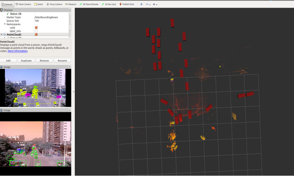Enable the label_info namespace checkbox
The width and height of the screenshot is (294, 176).
point(36,31)
